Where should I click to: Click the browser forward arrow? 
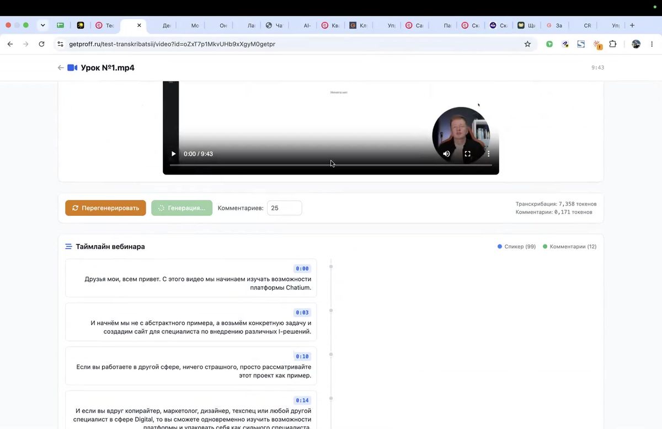pyautogui.click(x=25, y=44)
